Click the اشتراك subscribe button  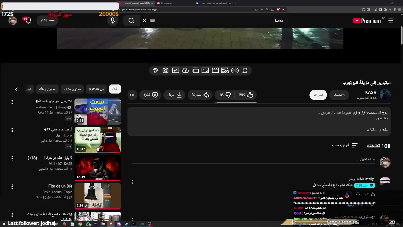coord(318,95)
